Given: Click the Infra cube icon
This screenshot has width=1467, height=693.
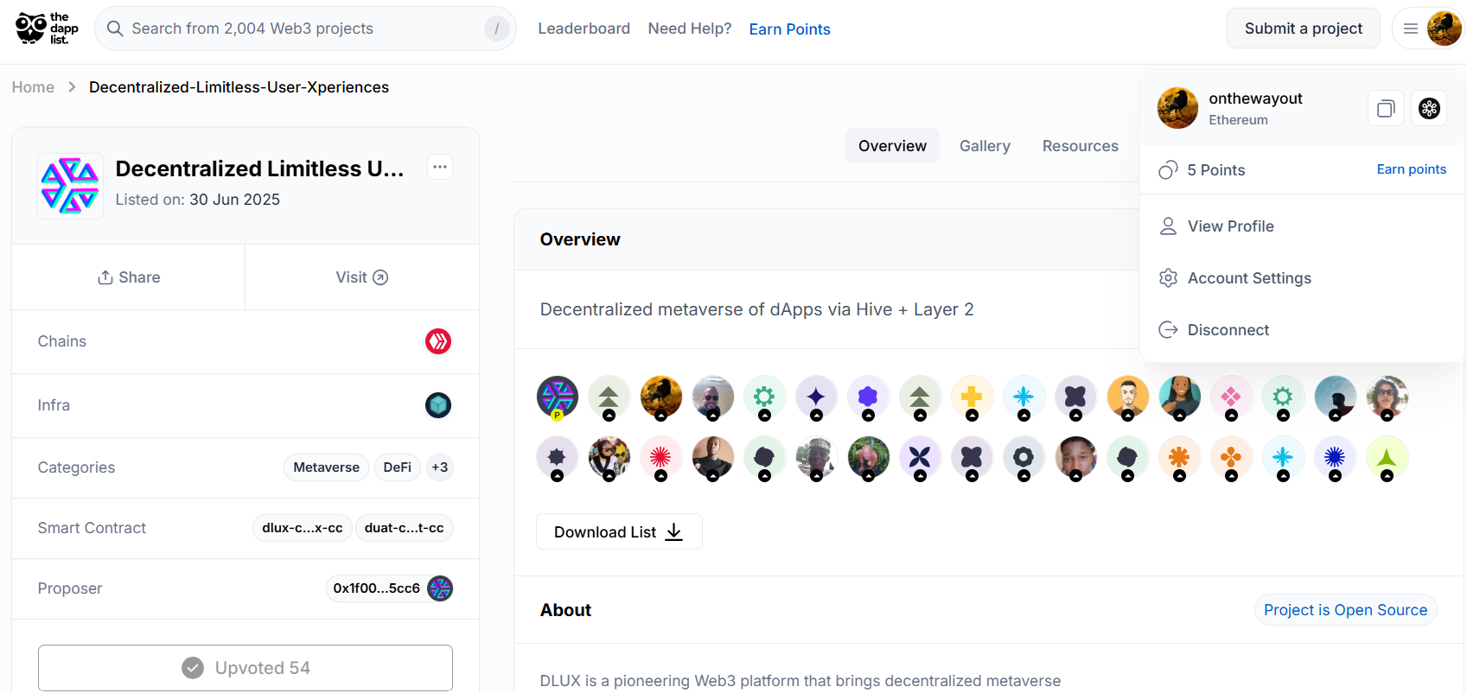Looking at the screenshot, I should 438,405.
